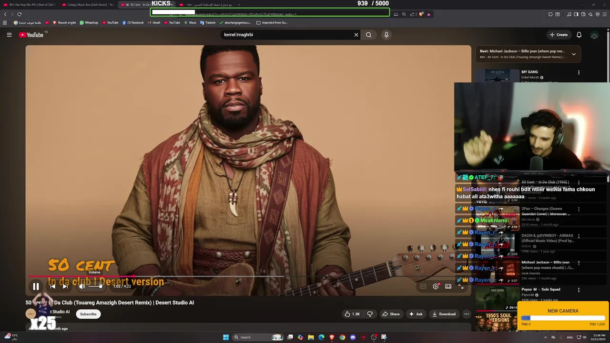Image resolution: width=610 pixels, height=343 pixels.
Task: Reload the current page
Action: point(20,14)
